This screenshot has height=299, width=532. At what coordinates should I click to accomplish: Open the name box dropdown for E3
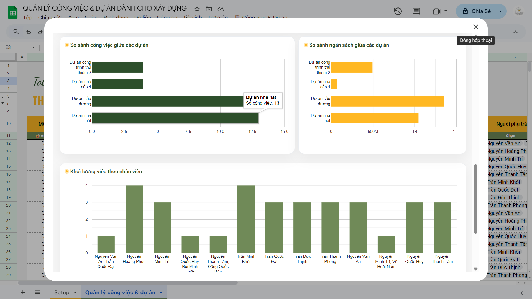tap(34, 47)
